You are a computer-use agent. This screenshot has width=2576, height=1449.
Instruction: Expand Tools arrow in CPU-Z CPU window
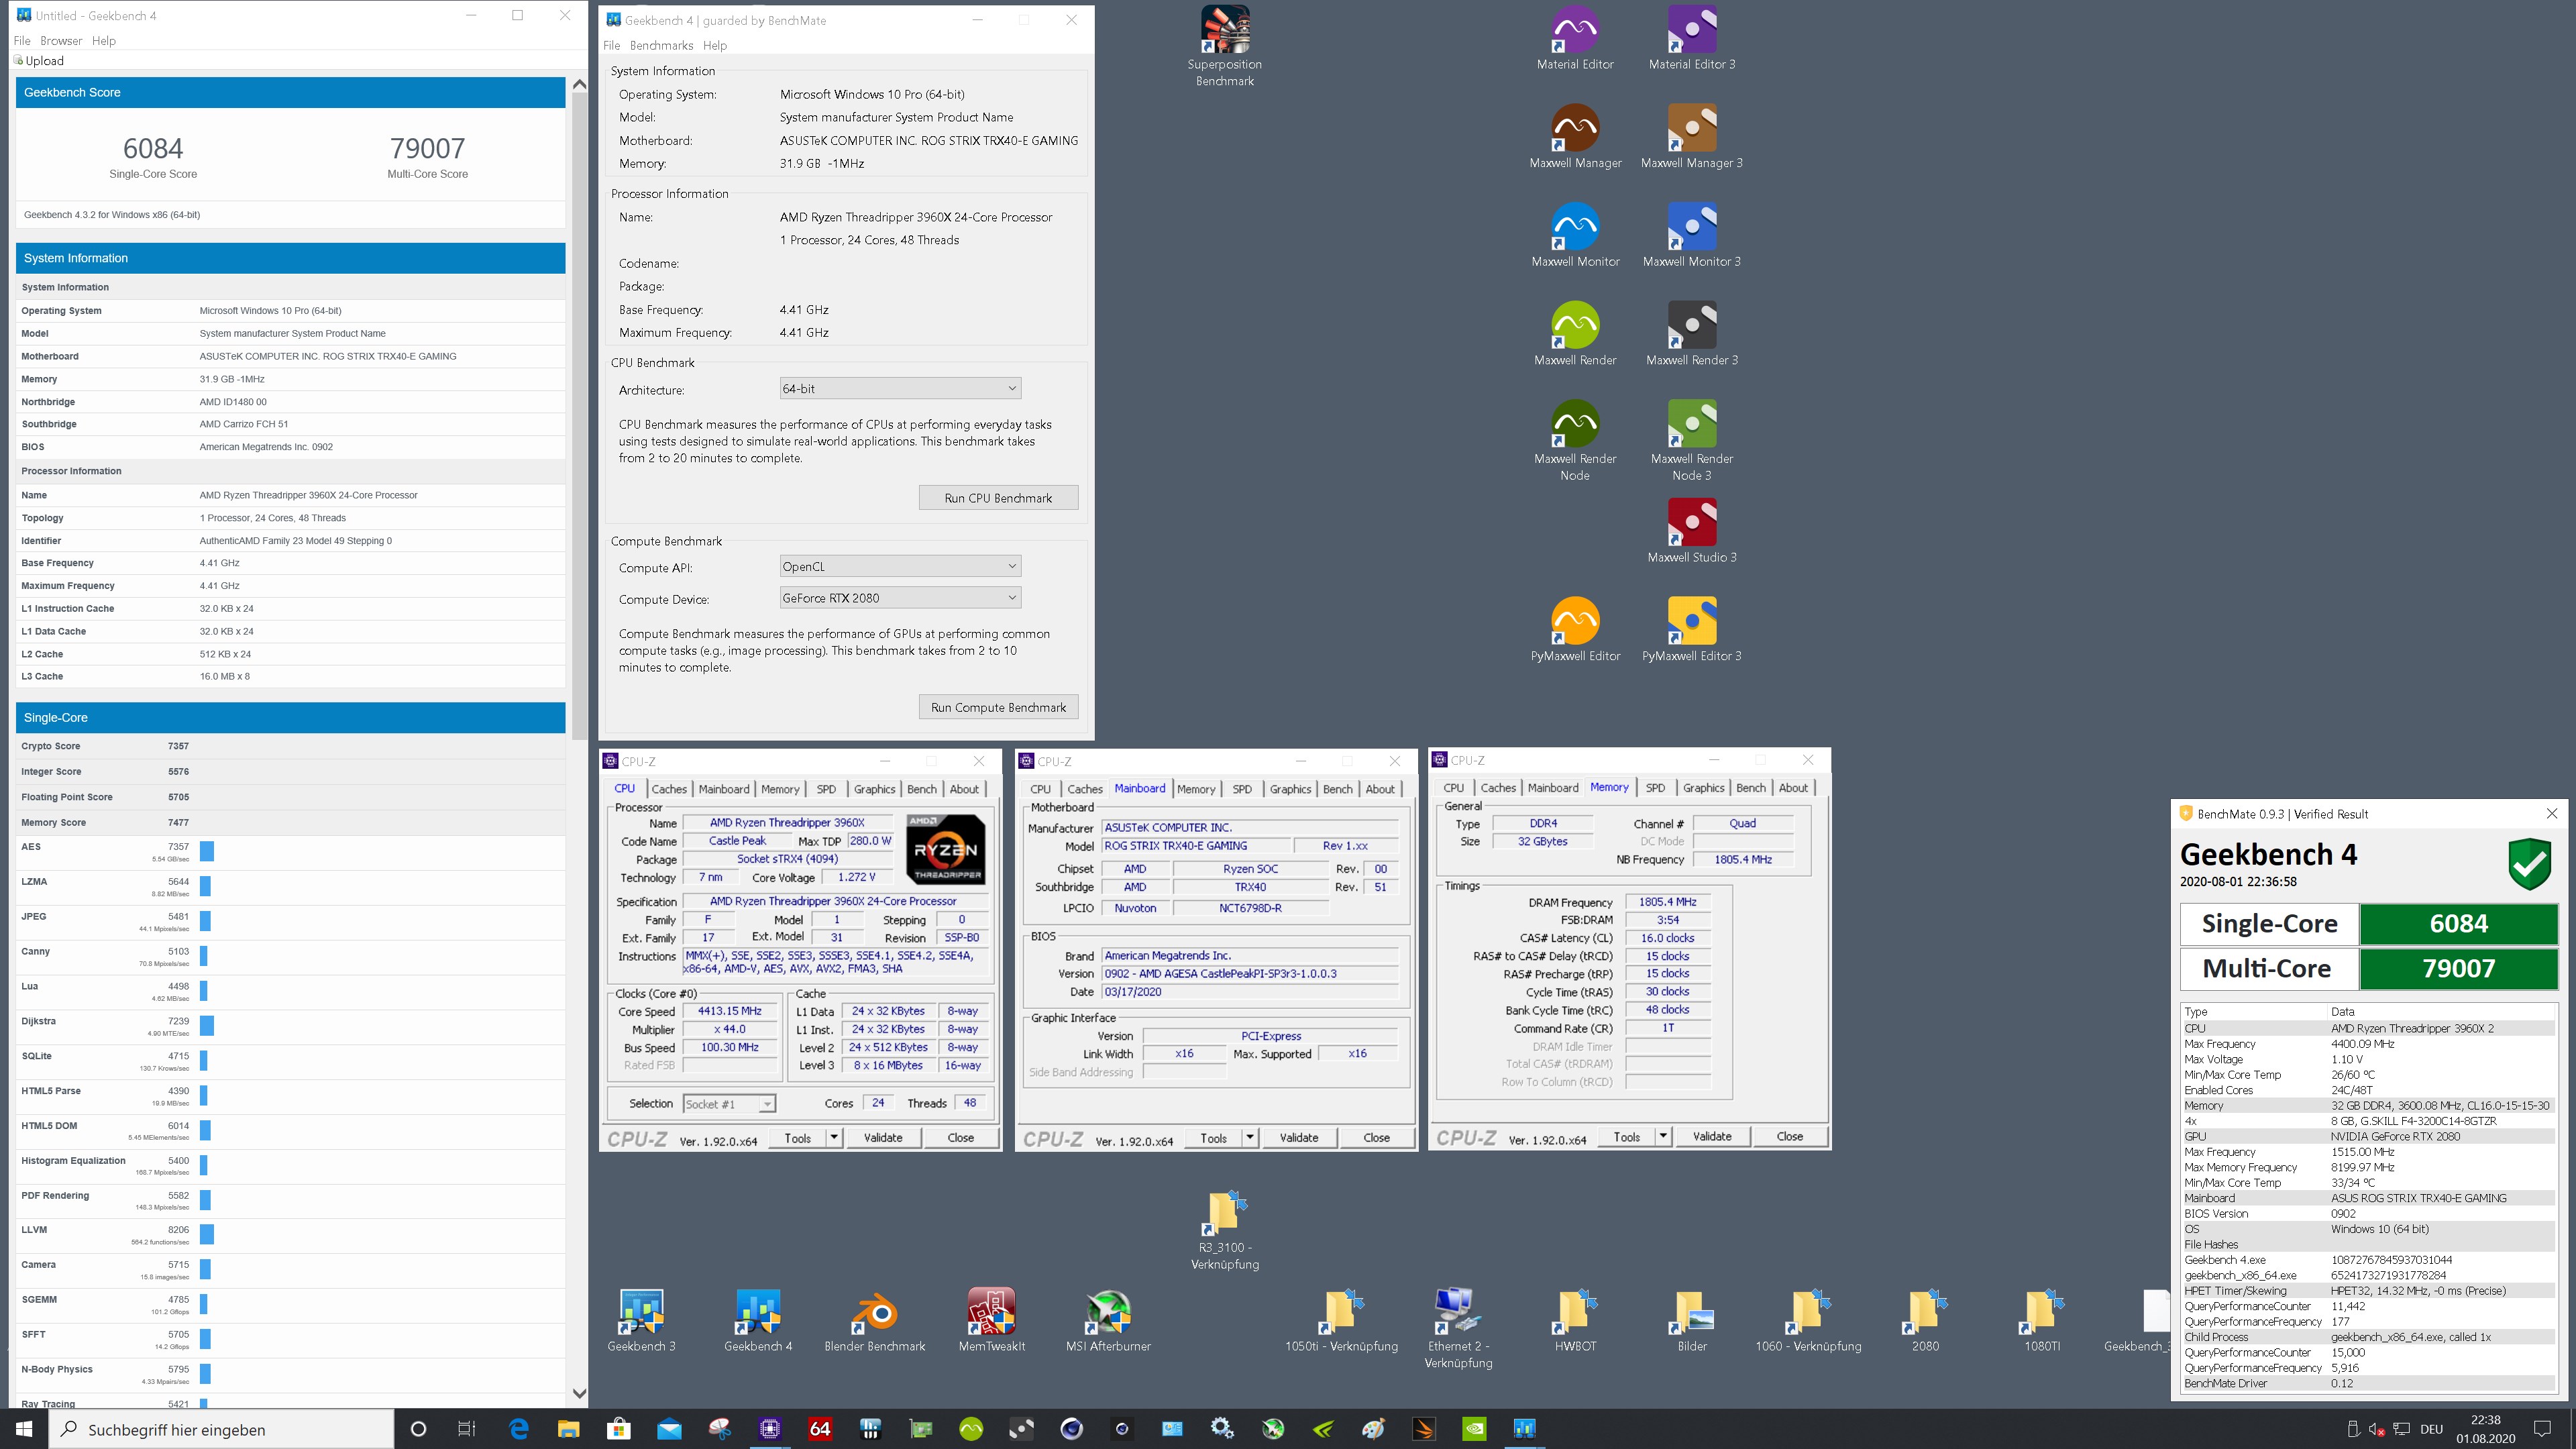click(834, 1137)
